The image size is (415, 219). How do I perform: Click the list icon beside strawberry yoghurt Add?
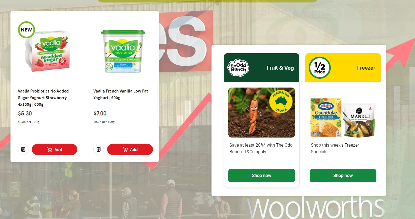pyautogui.click(x=23, y=149)
